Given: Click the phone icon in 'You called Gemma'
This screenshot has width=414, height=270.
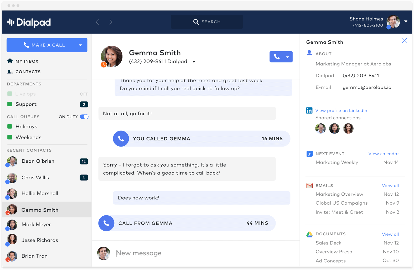Looking at the screenshot, I should coord(121,139).
